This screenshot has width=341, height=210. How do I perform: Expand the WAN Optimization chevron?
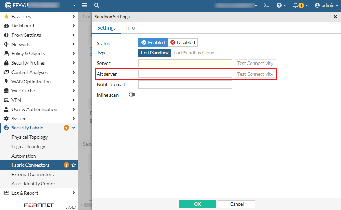73,82
